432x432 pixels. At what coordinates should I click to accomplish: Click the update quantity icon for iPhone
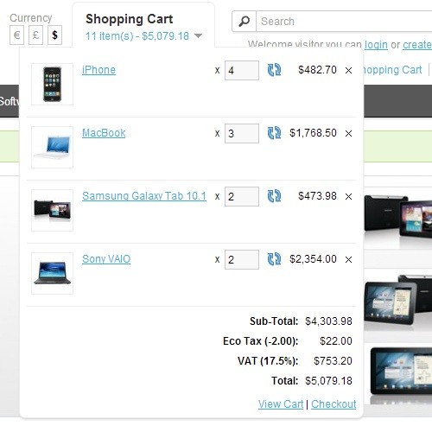pyautogui.click(x=274, y=70)
